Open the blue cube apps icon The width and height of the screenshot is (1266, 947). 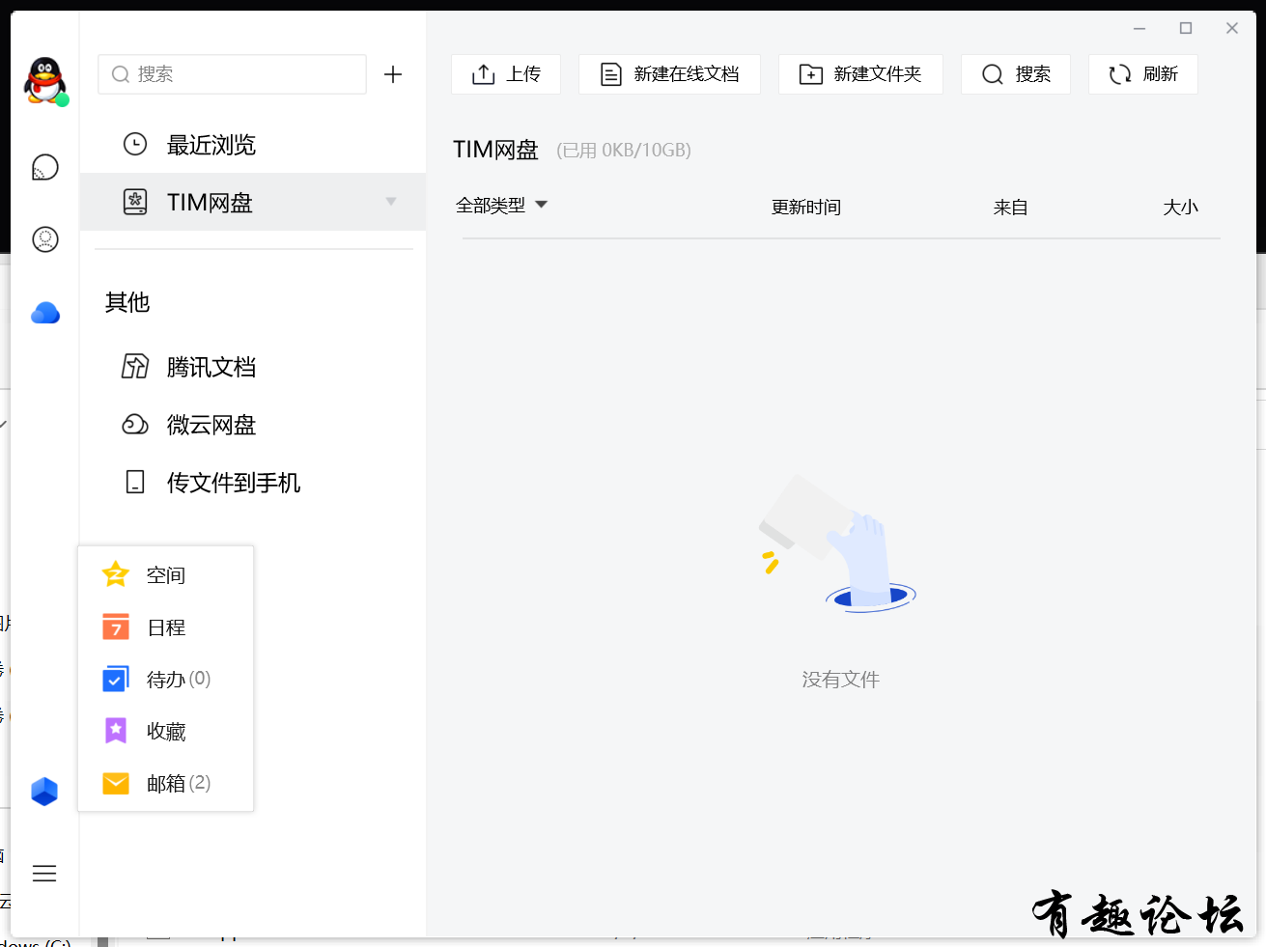[44, 792]
